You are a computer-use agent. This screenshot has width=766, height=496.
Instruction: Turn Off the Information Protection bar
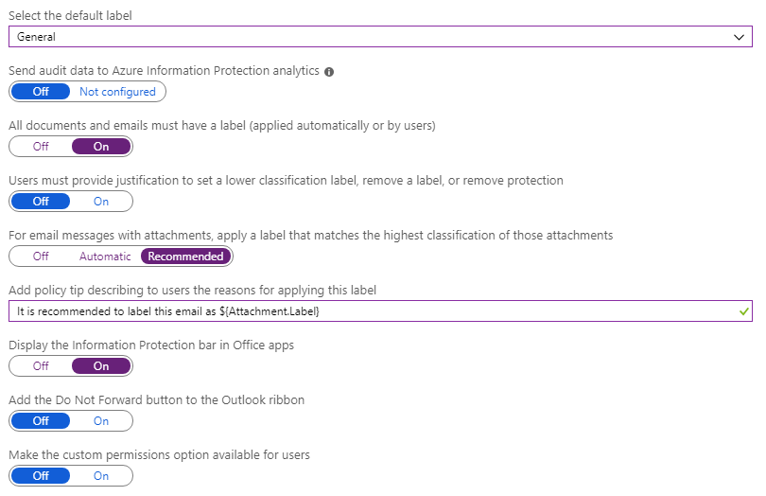[x=41, y=366]
